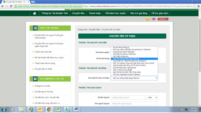Select Hội nạn nhân chất độc da cam option
The image size is (201, 113).
[x=134, y=50]
